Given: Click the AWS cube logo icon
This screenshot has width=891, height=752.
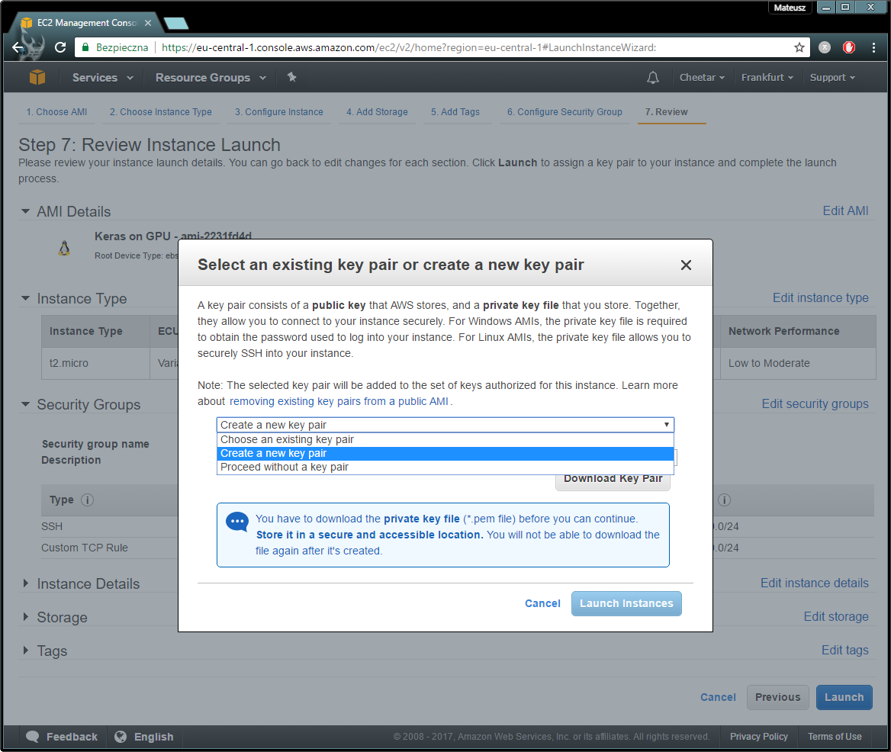Looking at the screenshot, I should 37,77.
